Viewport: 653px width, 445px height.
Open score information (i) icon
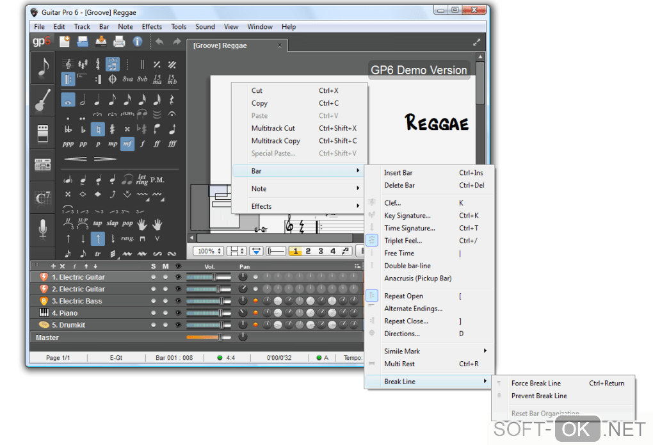pos(138,41)
